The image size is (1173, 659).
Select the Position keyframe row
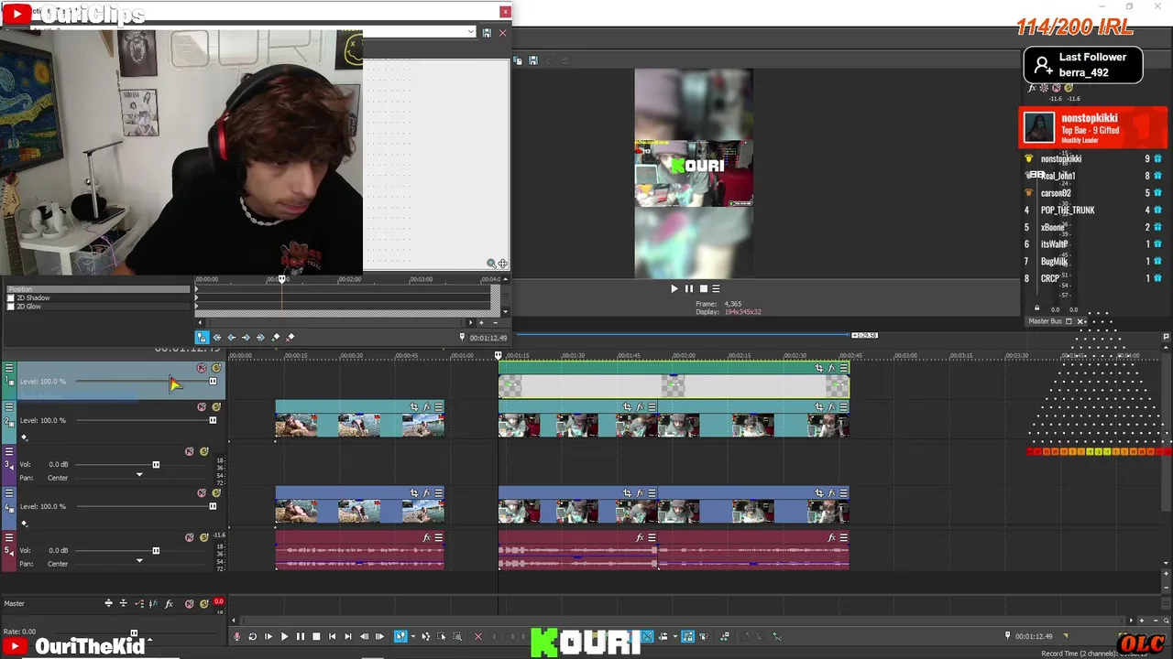coord(96,289)
